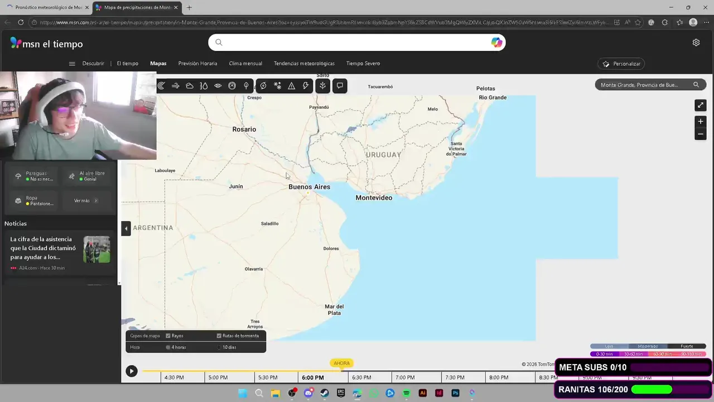Click the browser address bar

tap(324, 22)
